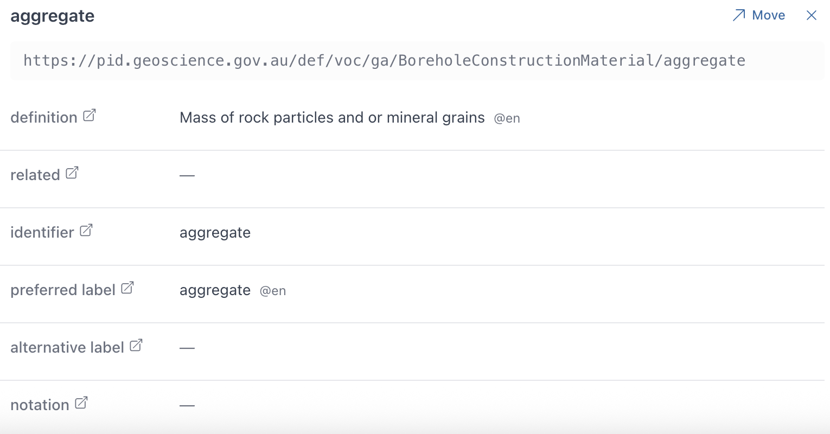The height and width of the screenshot is (434, 830).
Task: Click the identifier value "aggregate"
Action: coord(215,233)
